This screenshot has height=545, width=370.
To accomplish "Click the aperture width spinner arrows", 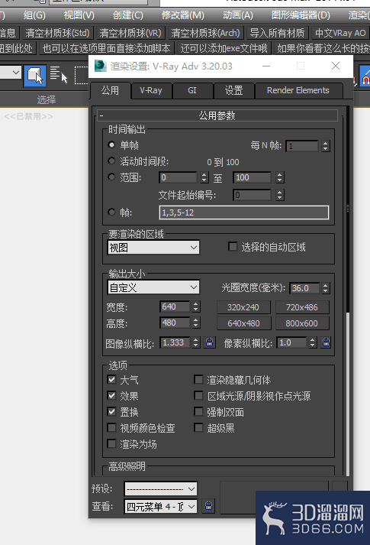I will pyautogui.click(x=325, y=288).
